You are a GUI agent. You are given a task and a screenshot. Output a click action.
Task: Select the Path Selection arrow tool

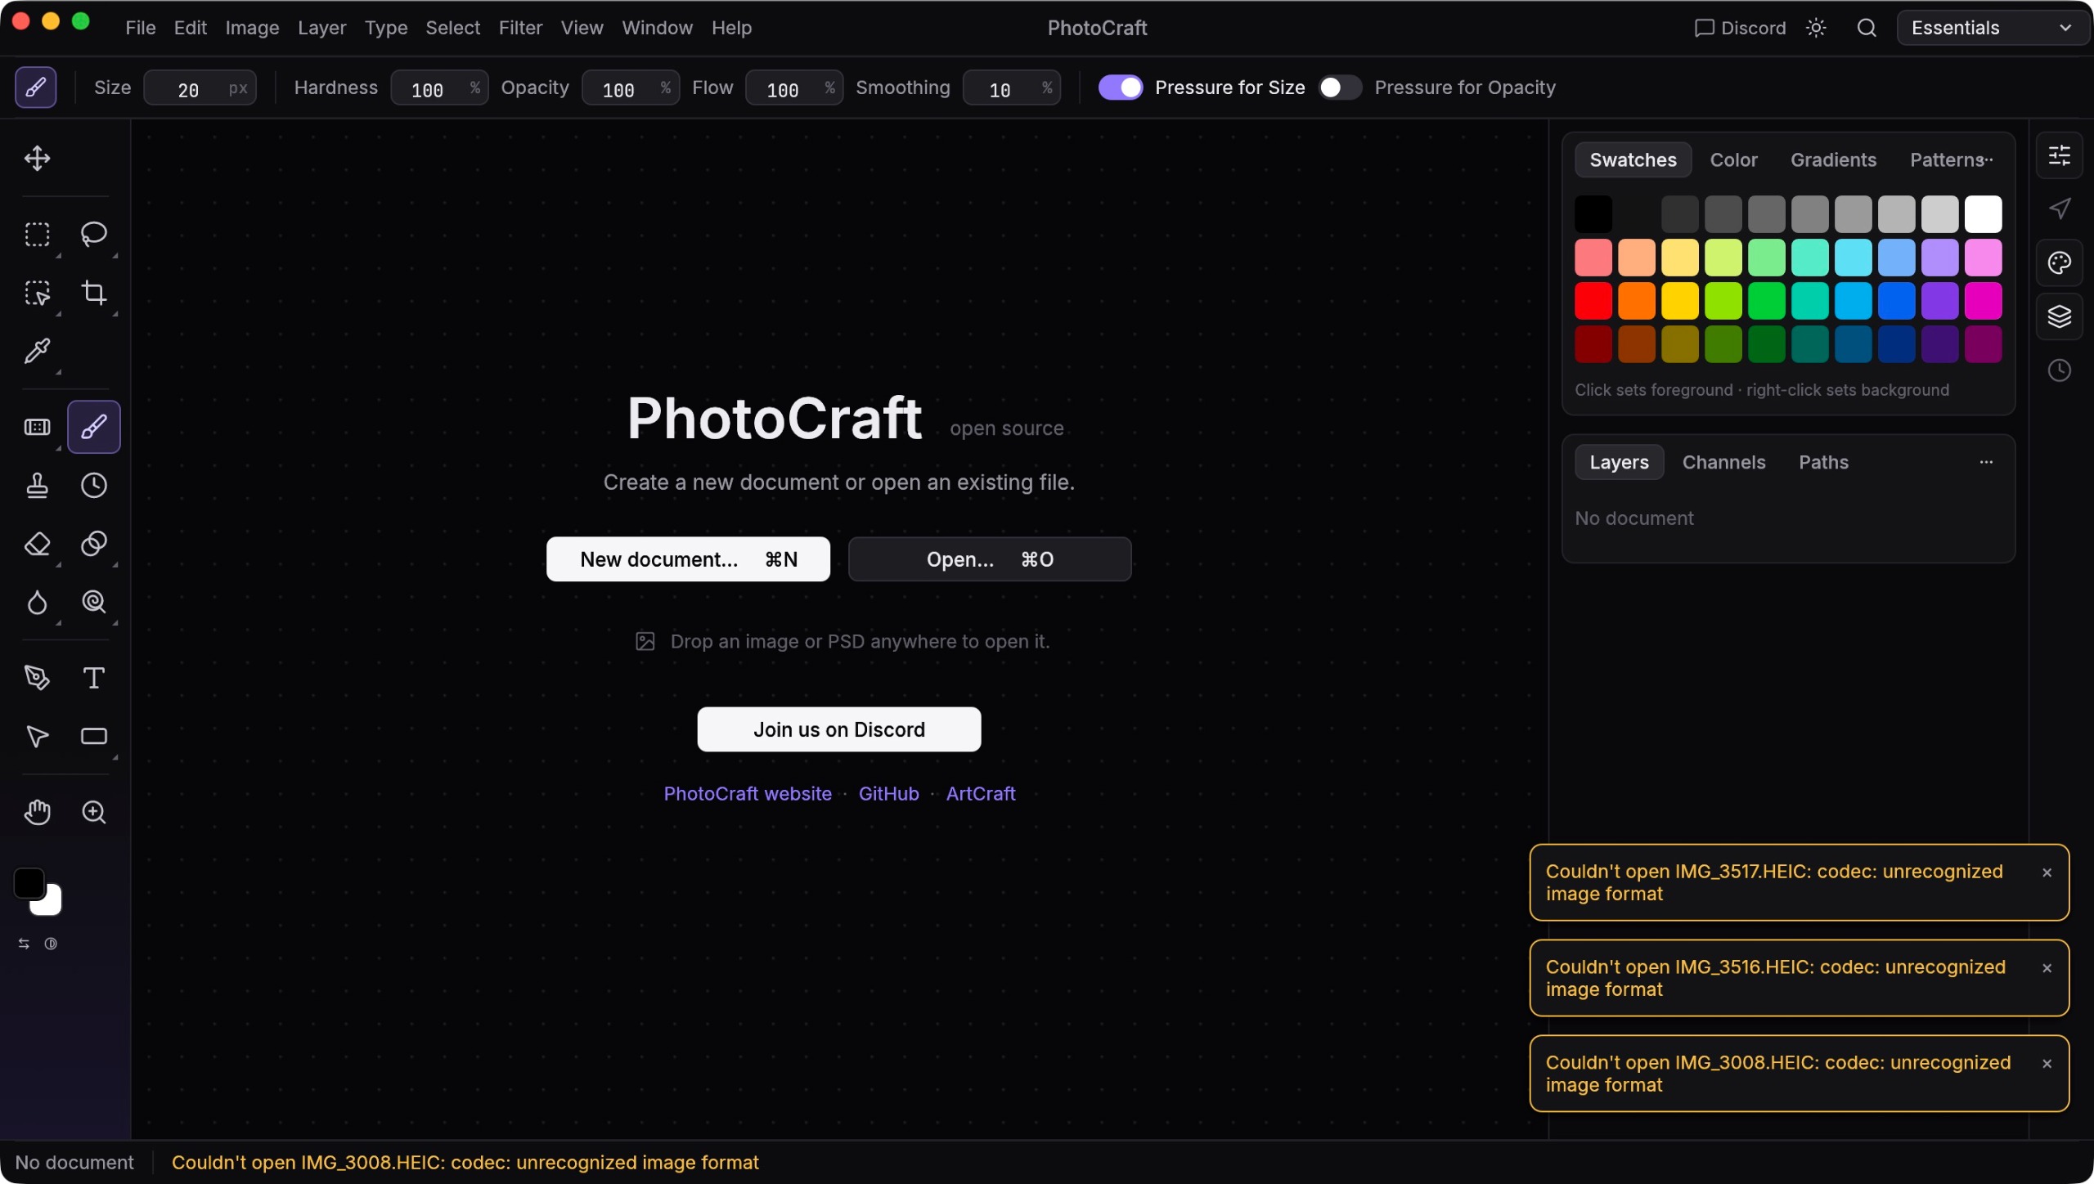(x=37, y=737)
